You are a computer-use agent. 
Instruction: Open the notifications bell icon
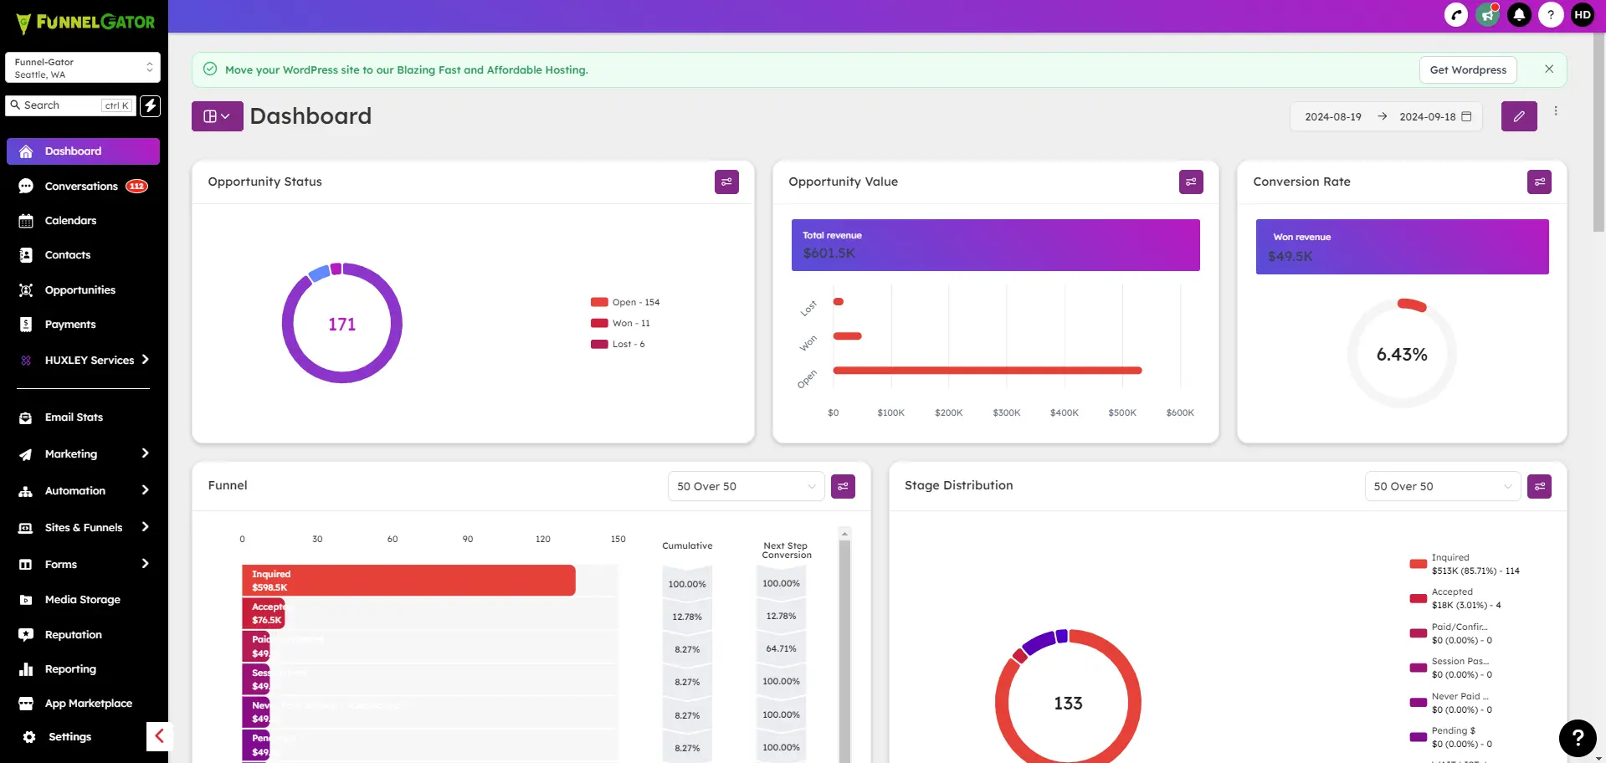(x=1519, y=15)
